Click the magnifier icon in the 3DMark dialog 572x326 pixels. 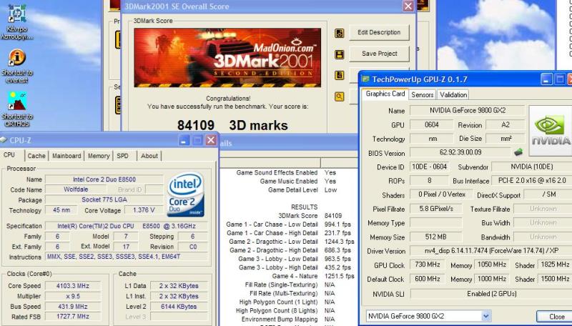click(x=339, y=97)
